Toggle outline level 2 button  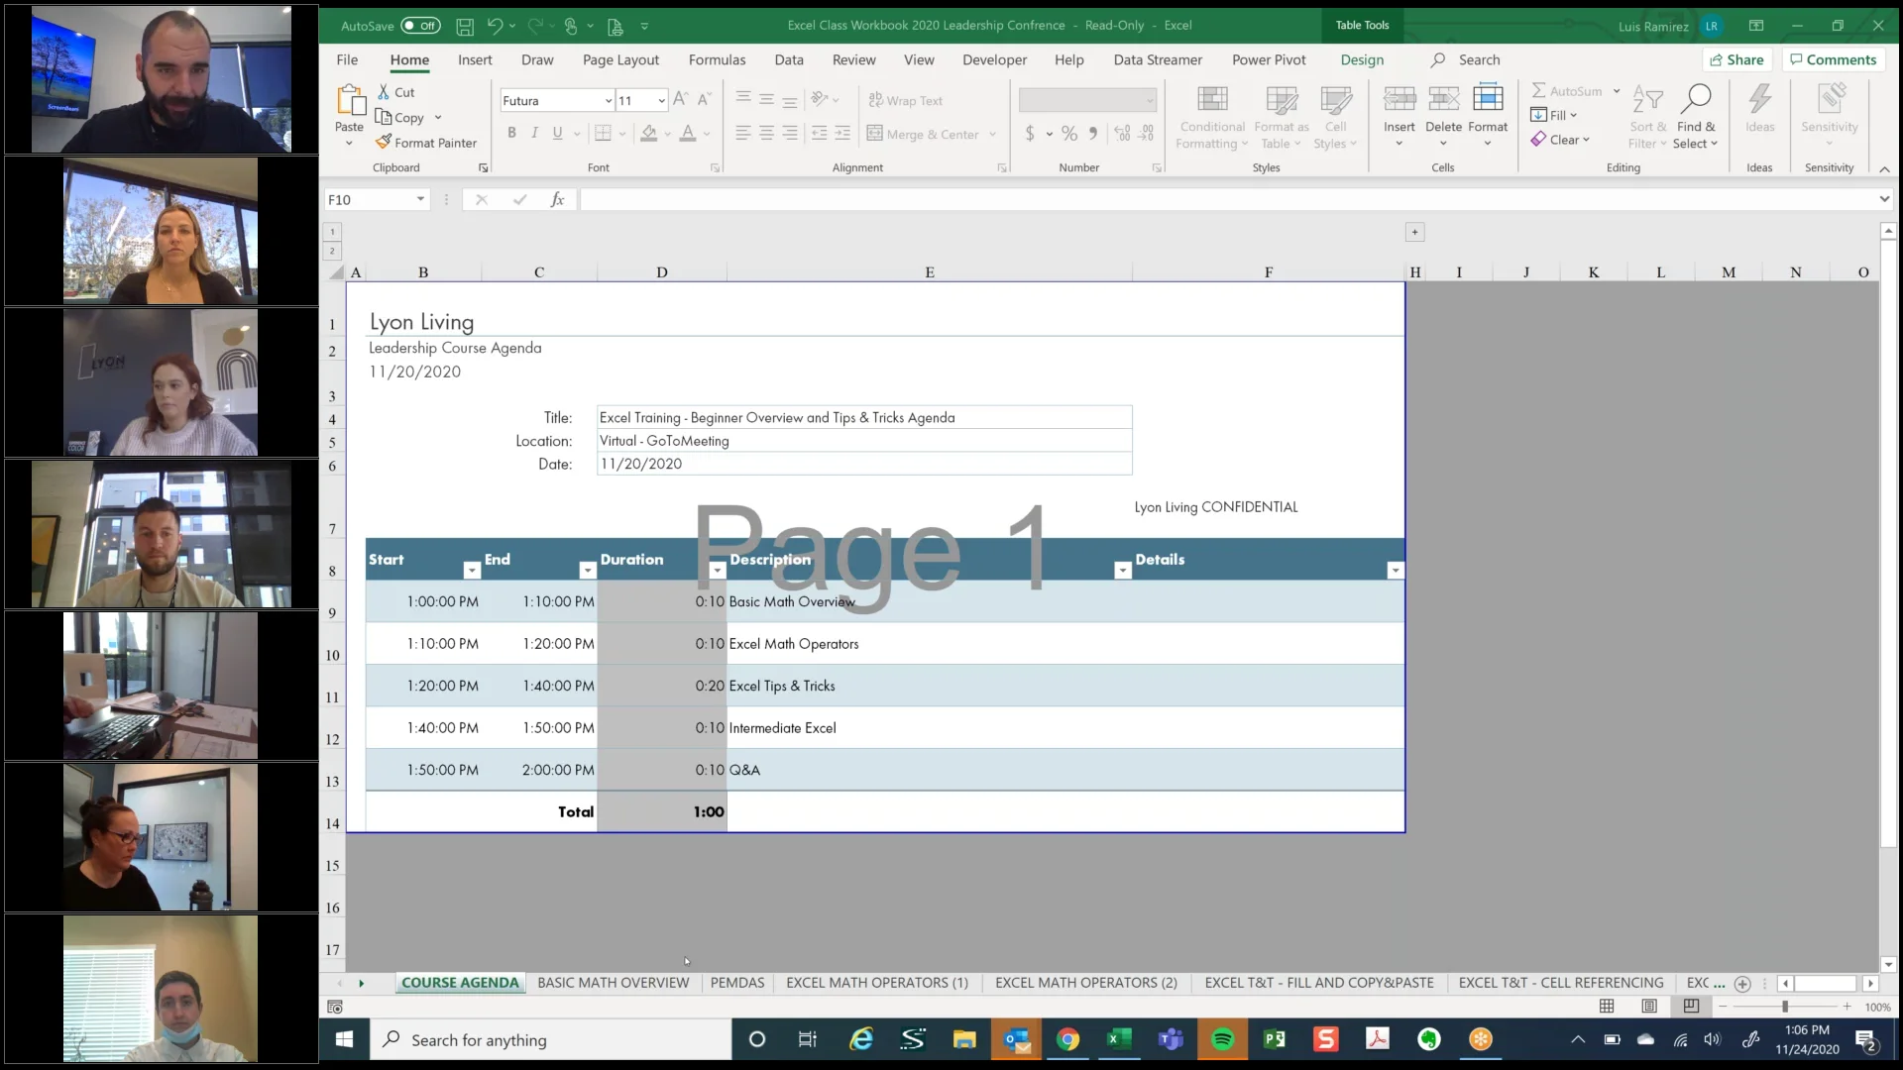click(x=332, y=251)
